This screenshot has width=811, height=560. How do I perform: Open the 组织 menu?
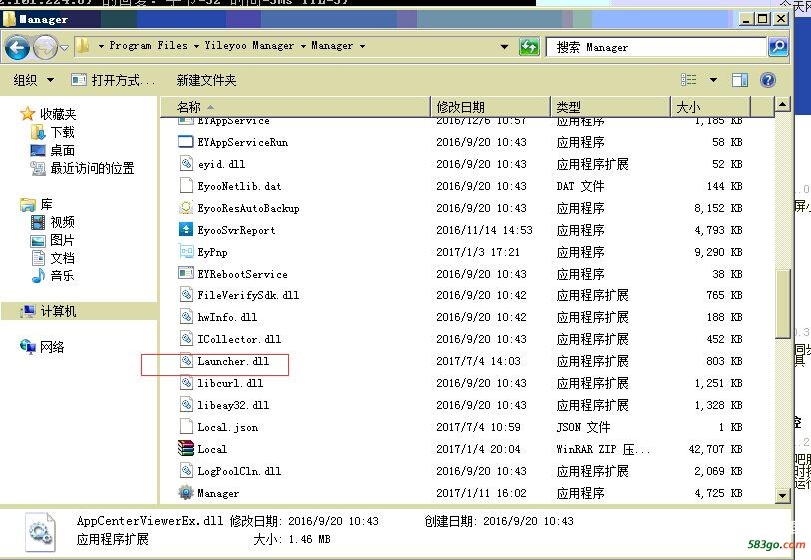[33, 80]
